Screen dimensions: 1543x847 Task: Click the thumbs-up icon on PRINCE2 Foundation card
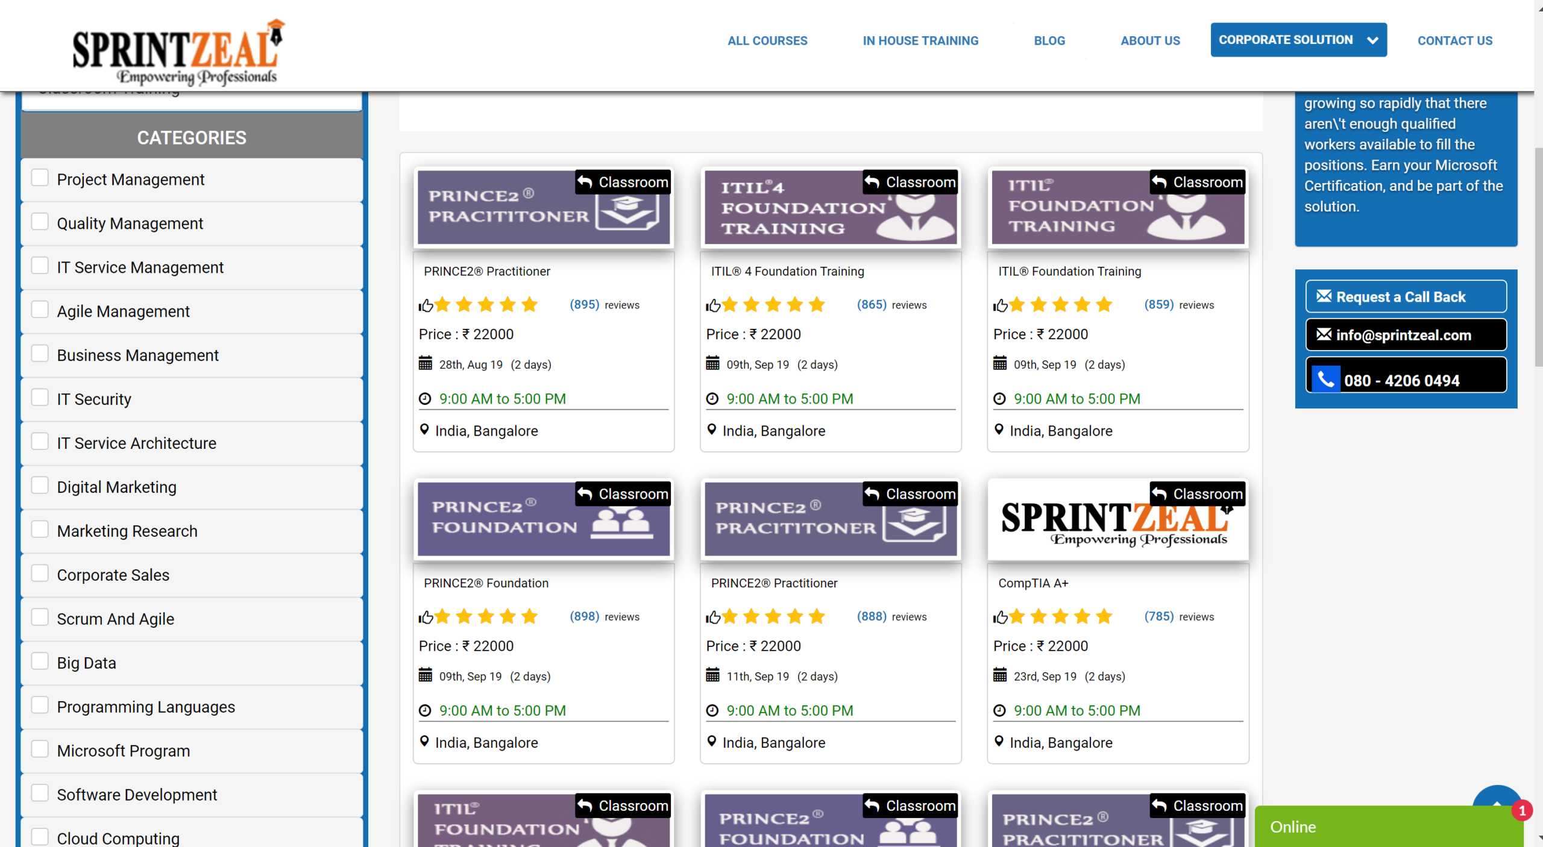[426, 617]
